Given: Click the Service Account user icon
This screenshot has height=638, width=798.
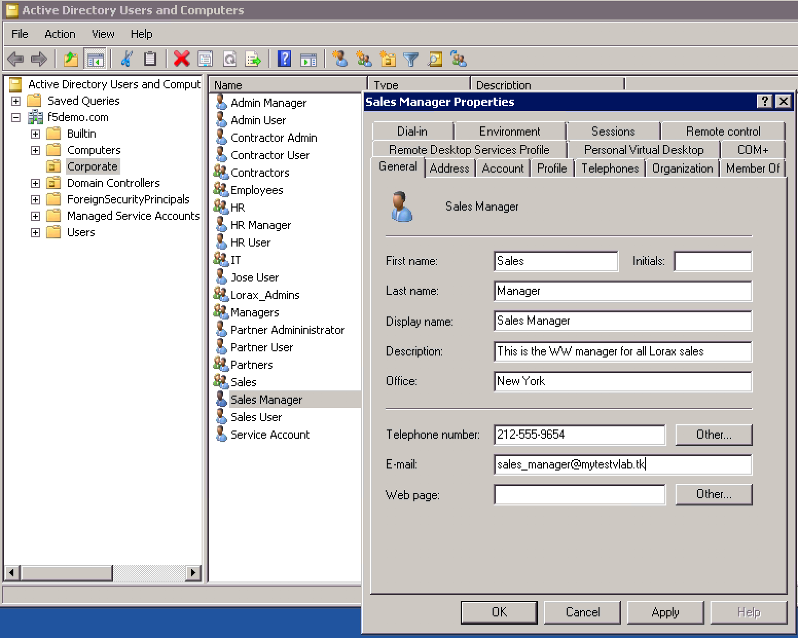Looking at the screenshot, I should tap(221, 434).
